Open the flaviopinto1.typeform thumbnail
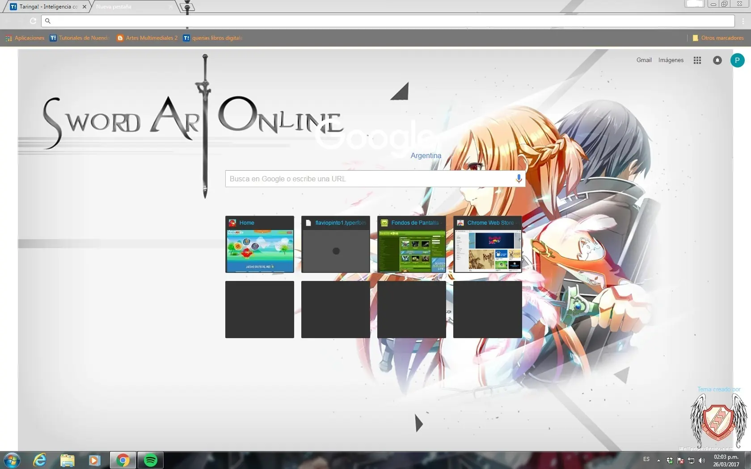The height and width of the screenshot is (469, 751). 336,244
